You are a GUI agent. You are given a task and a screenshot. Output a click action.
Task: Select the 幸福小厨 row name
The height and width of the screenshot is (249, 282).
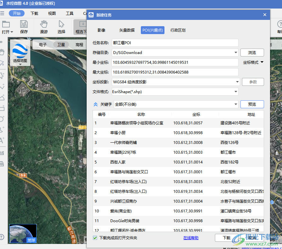118,133
